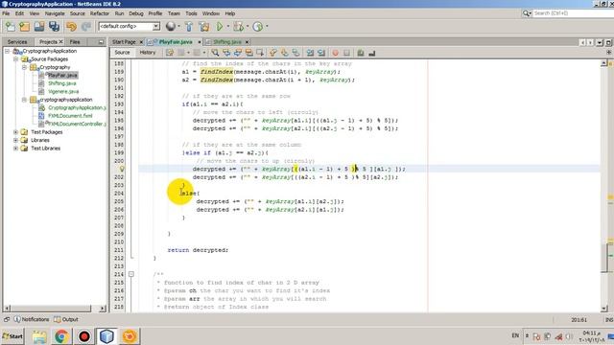Run the project with green play icon
The height and width of the screenshot is (345, 614).
pyautogui.click(x=220, y=27)
